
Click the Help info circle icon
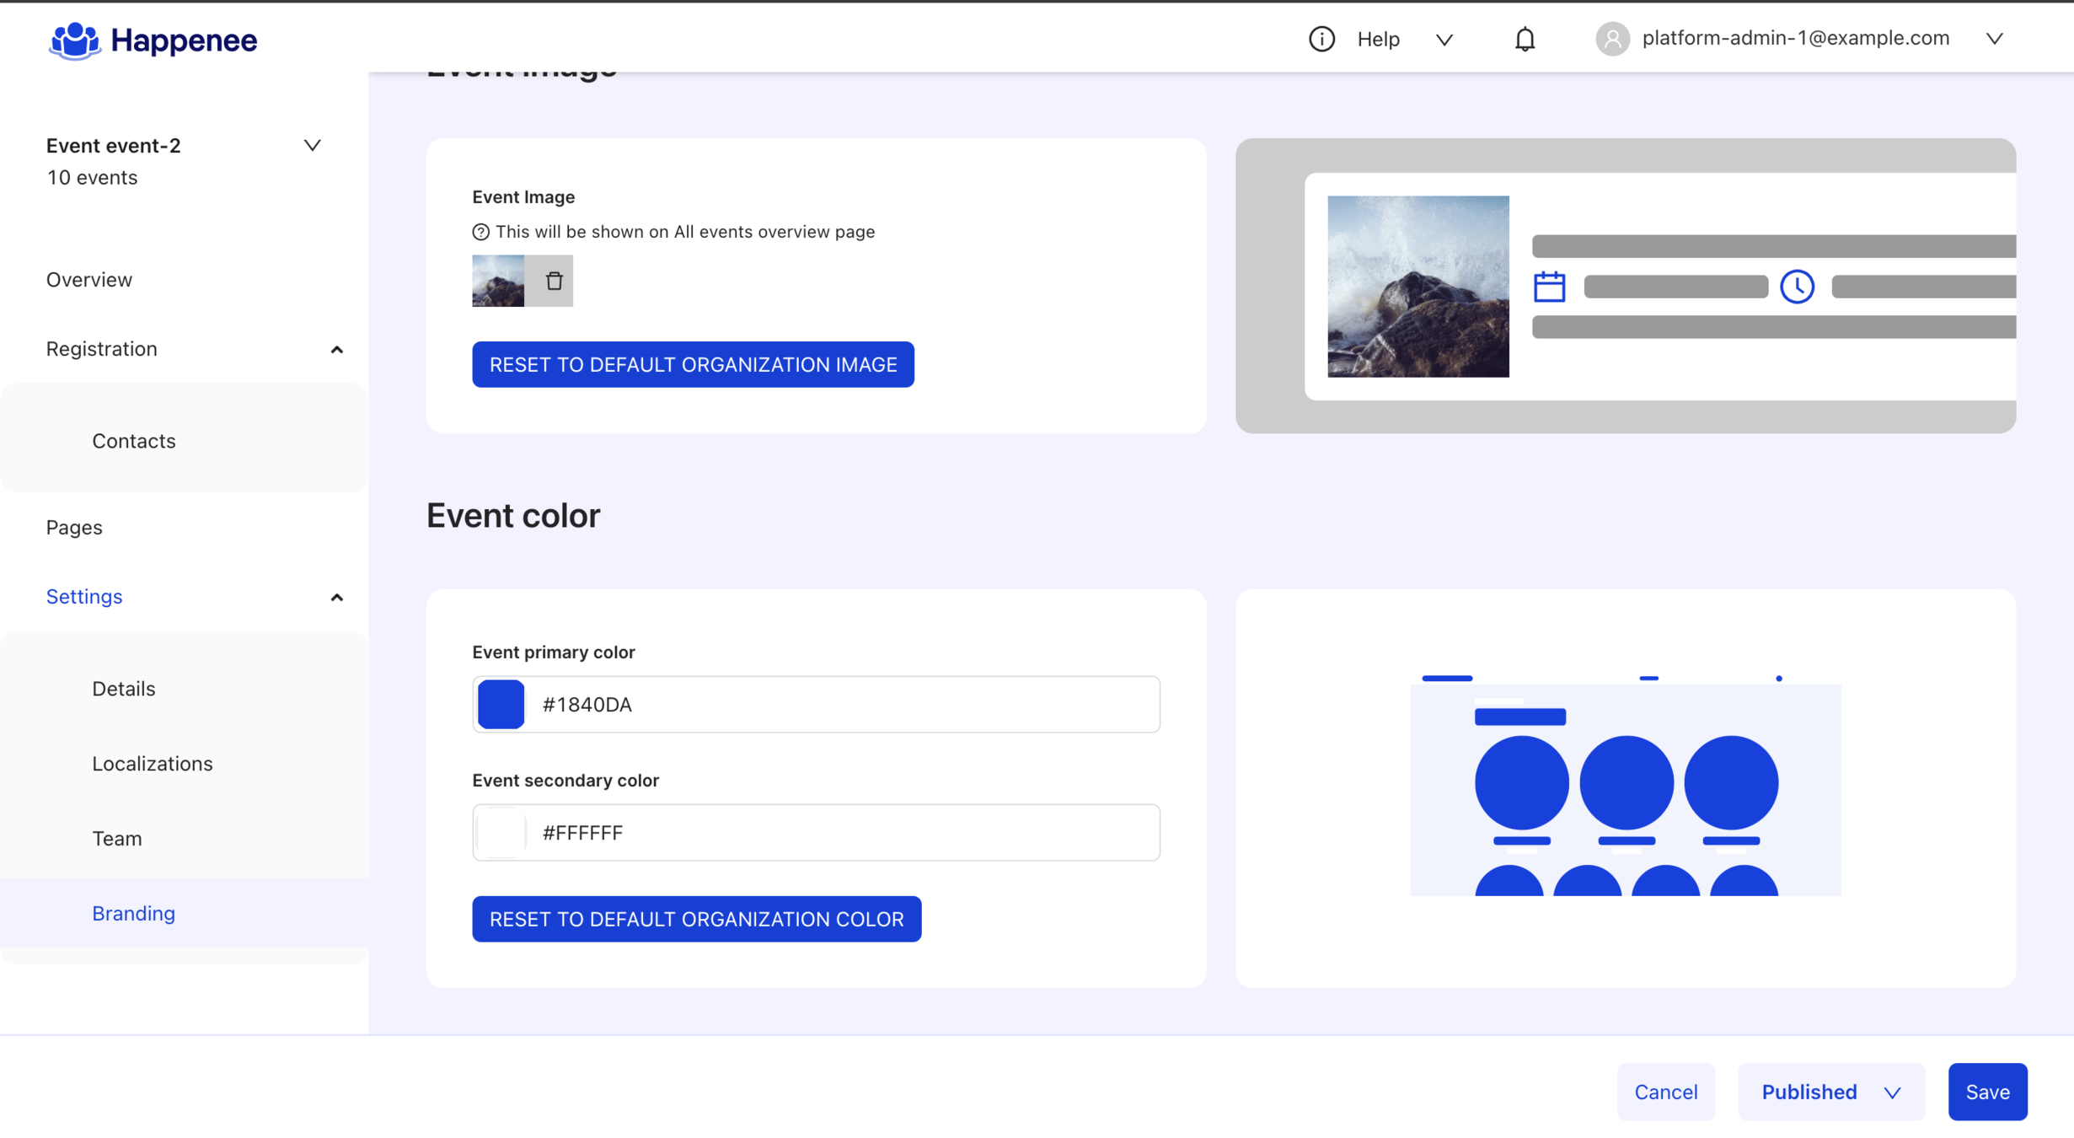point(1321,39)
